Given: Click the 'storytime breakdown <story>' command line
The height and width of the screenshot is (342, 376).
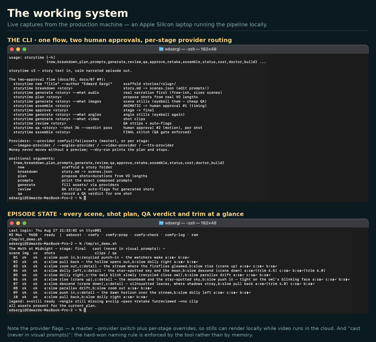Looking at the screenshot, I should click(43, 88).
